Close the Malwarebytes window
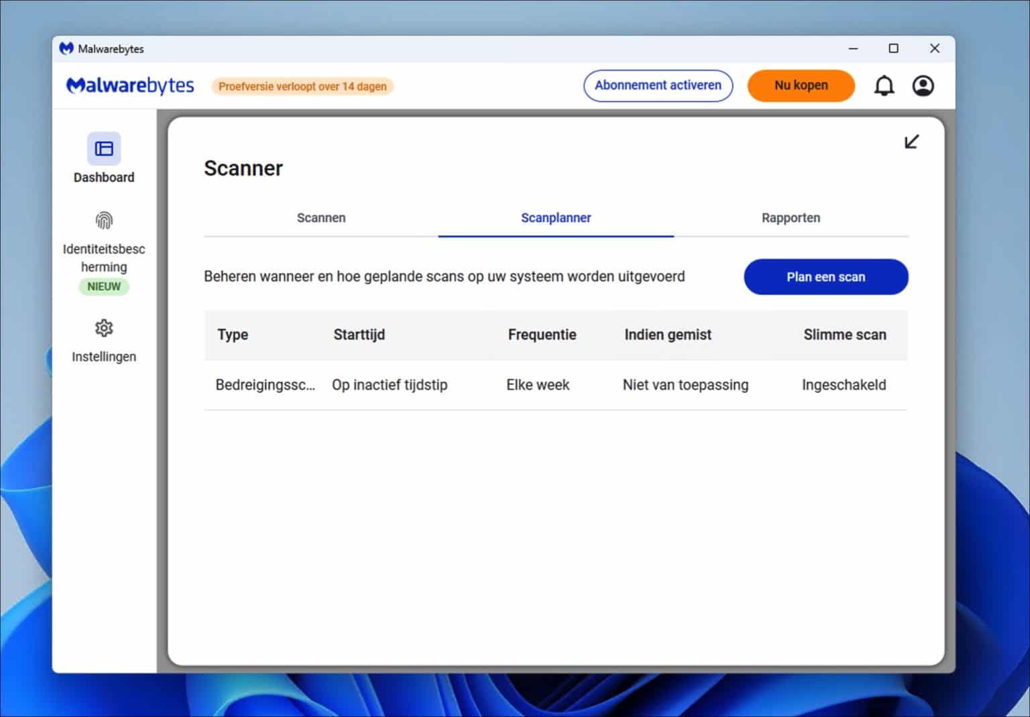 coord(935,48)
